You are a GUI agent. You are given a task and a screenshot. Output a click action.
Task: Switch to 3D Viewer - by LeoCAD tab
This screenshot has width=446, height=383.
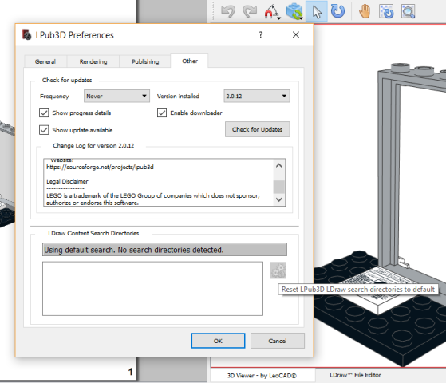point(262,375)
